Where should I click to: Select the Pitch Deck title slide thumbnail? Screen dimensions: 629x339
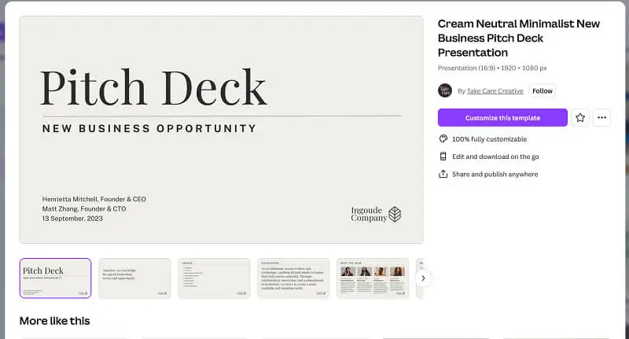coord(55,278)
